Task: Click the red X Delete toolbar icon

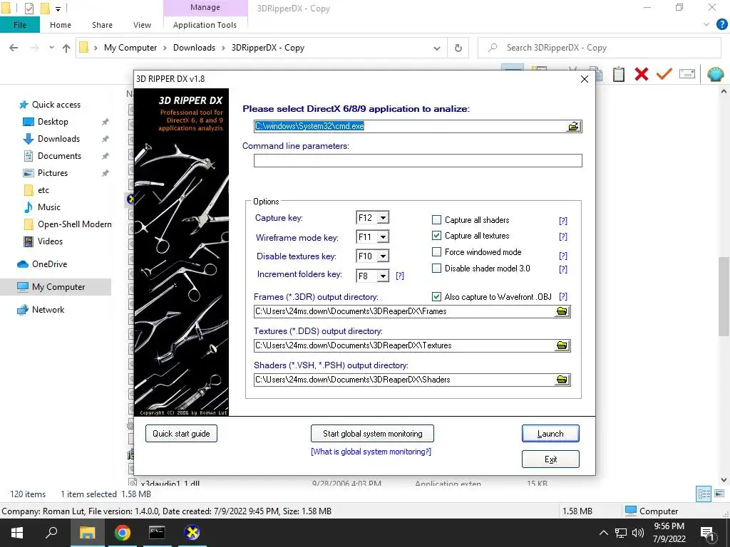Action: 641,74
